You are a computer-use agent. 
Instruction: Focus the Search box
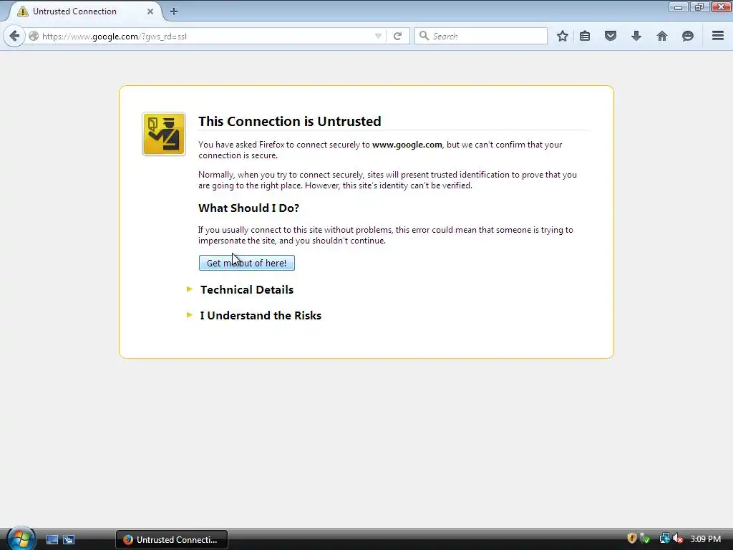pos(481,36)
